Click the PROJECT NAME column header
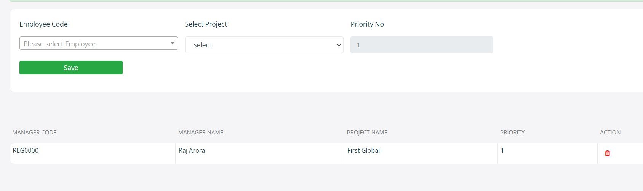Image resolution: width=643 pixels, height=191 pixels. (367, 132)
